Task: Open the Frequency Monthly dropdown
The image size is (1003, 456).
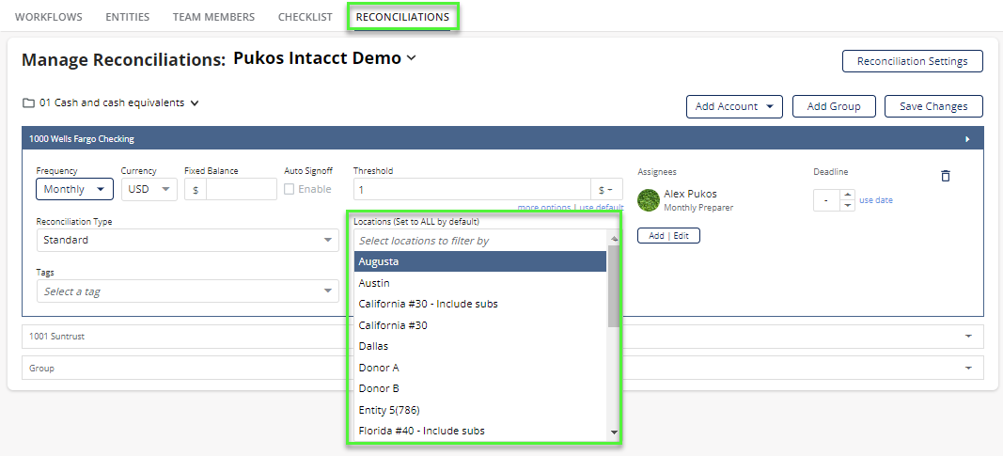Action: [x=75, y=189]
